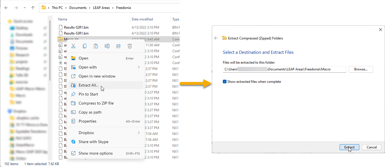The width and height of the screenshot is (385, 167).
Task: Click the back arrow in Extract dialog
Action: [216, 38]
